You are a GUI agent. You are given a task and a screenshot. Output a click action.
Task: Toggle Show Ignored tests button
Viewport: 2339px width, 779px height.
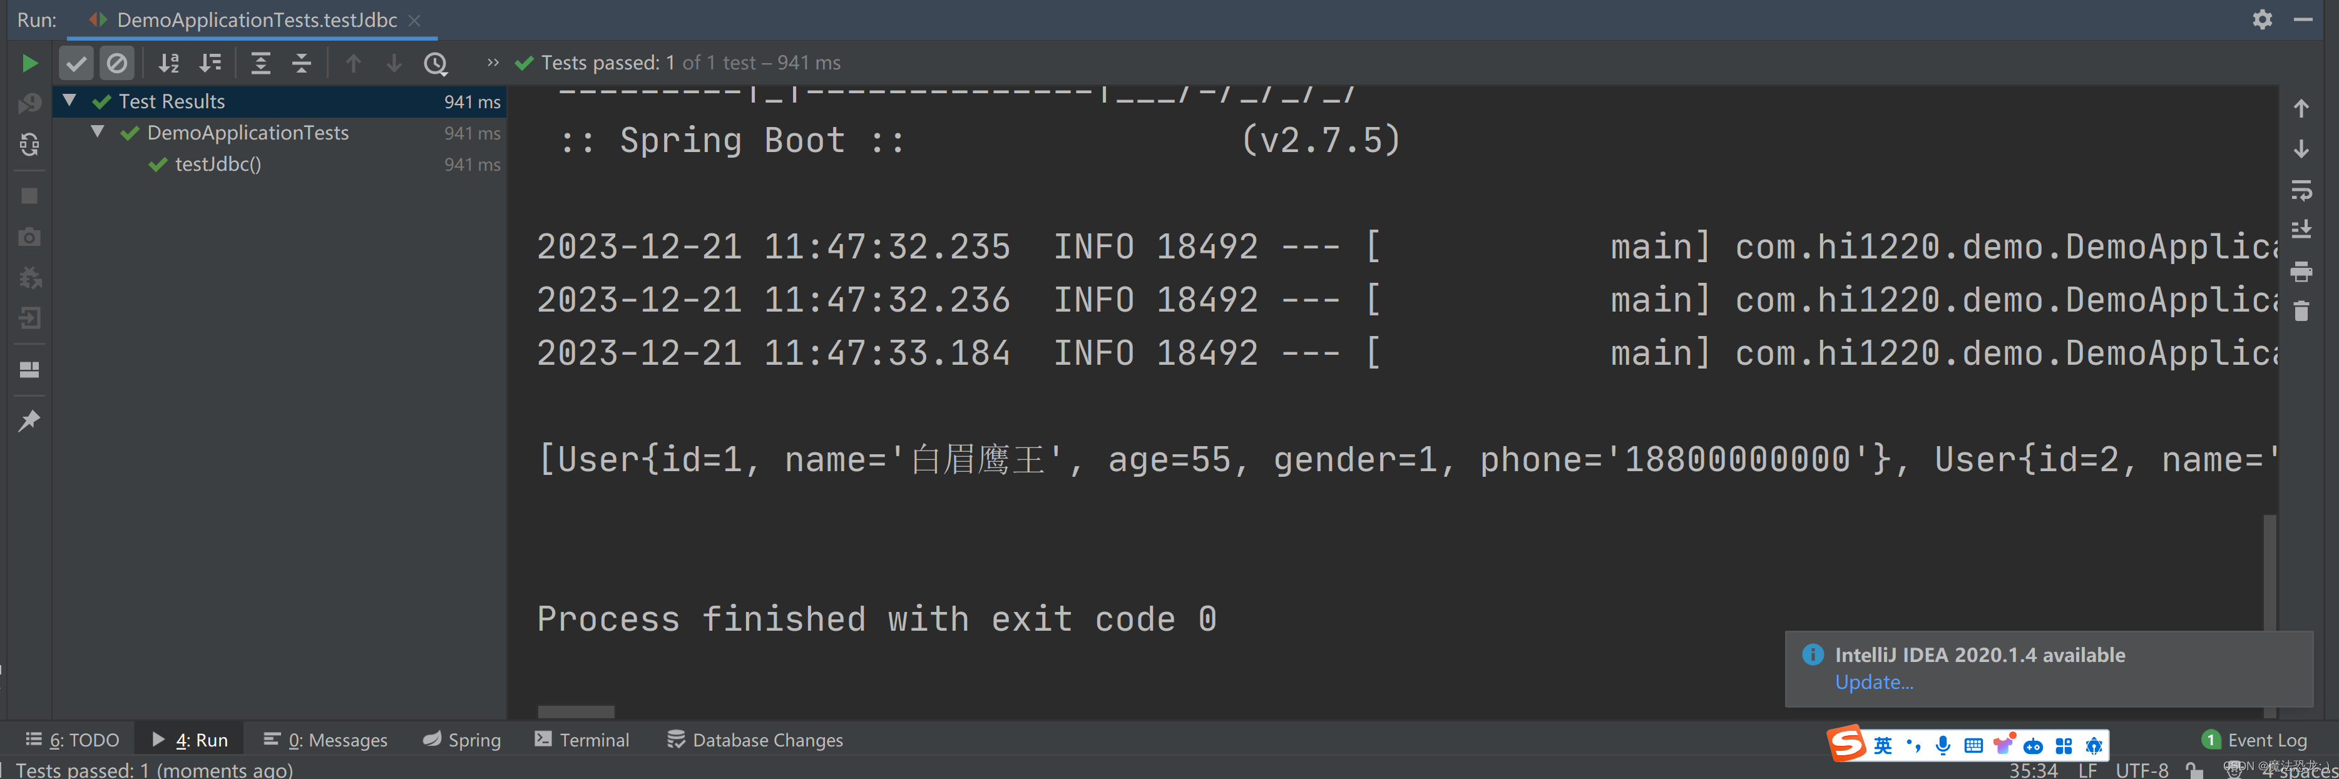tap(117, 63)
